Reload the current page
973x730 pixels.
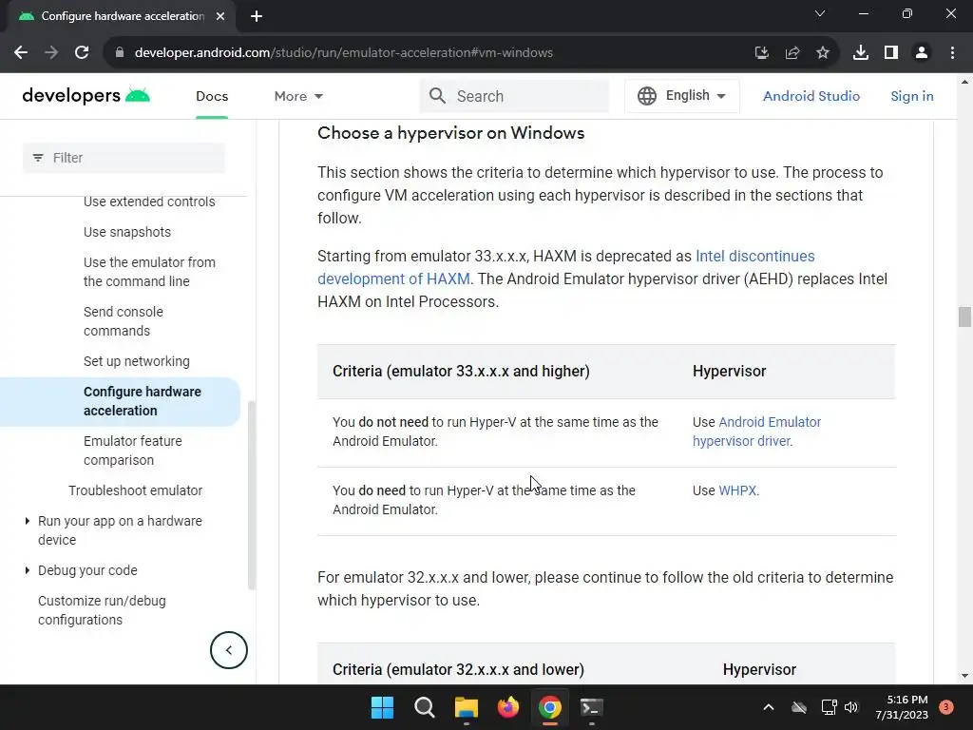(82, 53)
